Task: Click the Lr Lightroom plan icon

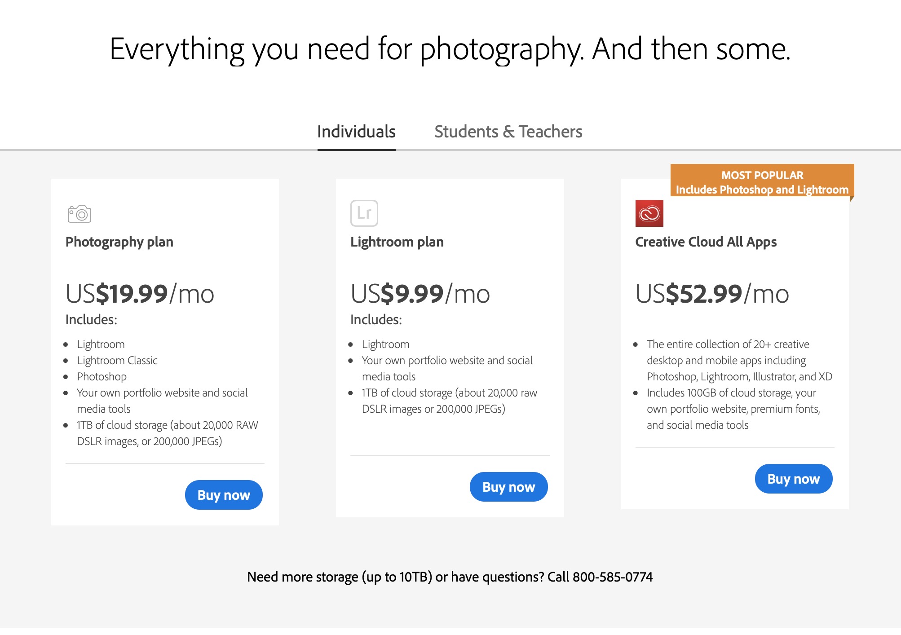Action: (364, 213)
